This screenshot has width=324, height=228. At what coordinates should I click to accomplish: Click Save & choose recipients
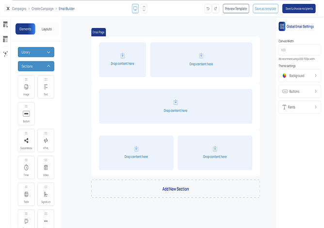click(299, 9)
